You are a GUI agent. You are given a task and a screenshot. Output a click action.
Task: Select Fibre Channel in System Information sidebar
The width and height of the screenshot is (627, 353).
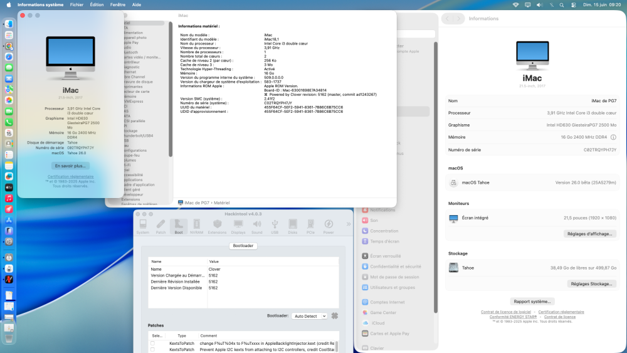tap(134, 76)
